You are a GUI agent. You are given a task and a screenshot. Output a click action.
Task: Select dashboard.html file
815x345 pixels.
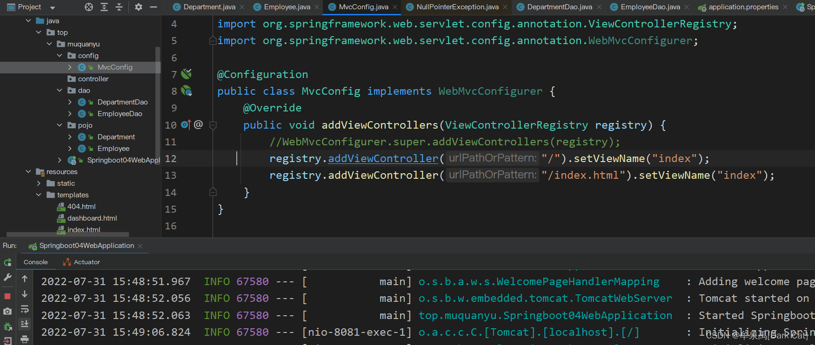[92, 218]
